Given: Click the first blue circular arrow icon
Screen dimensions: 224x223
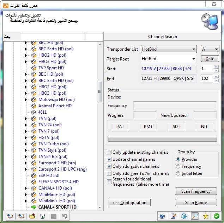Looking at the screenshot, I should pyautogui.click(x=10, y=216).
